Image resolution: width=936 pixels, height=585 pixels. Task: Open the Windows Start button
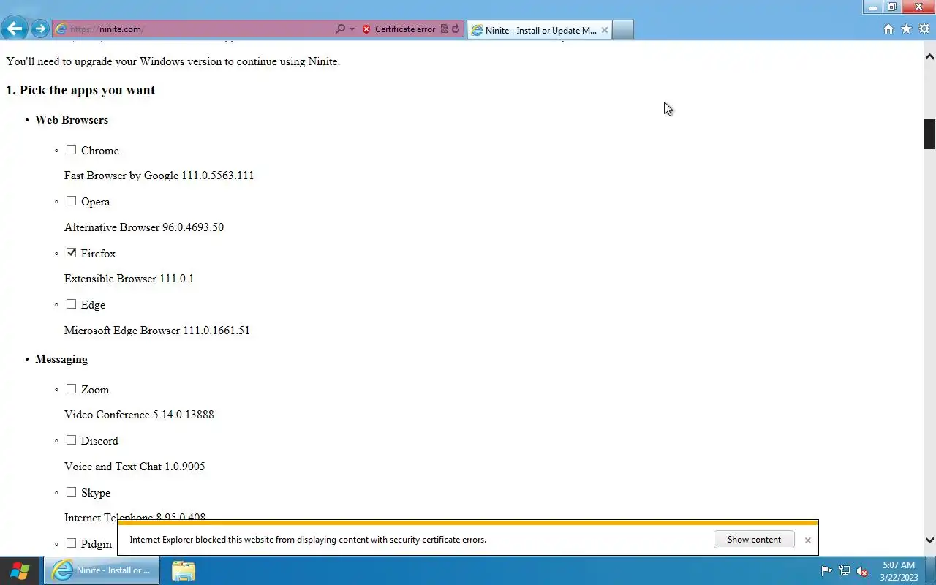pos(20,570)
